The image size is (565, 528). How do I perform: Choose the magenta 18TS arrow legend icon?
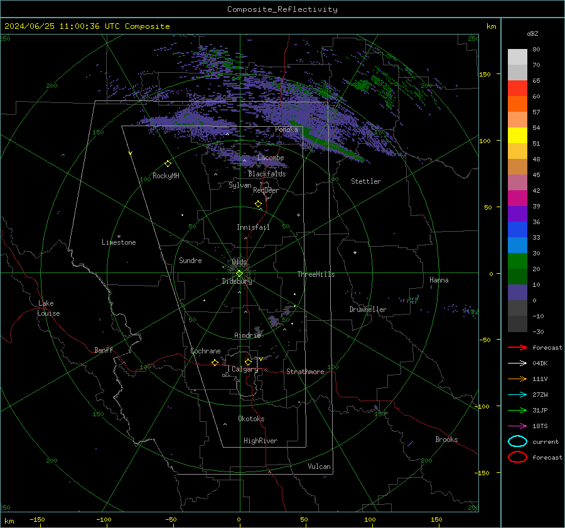tap(517, 426)
